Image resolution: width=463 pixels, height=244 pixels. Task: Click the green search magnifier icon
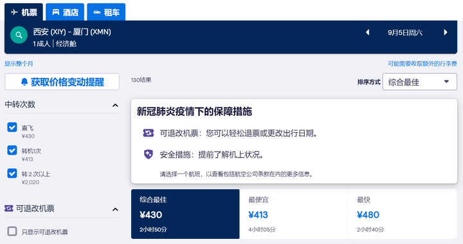click(19, 35)
